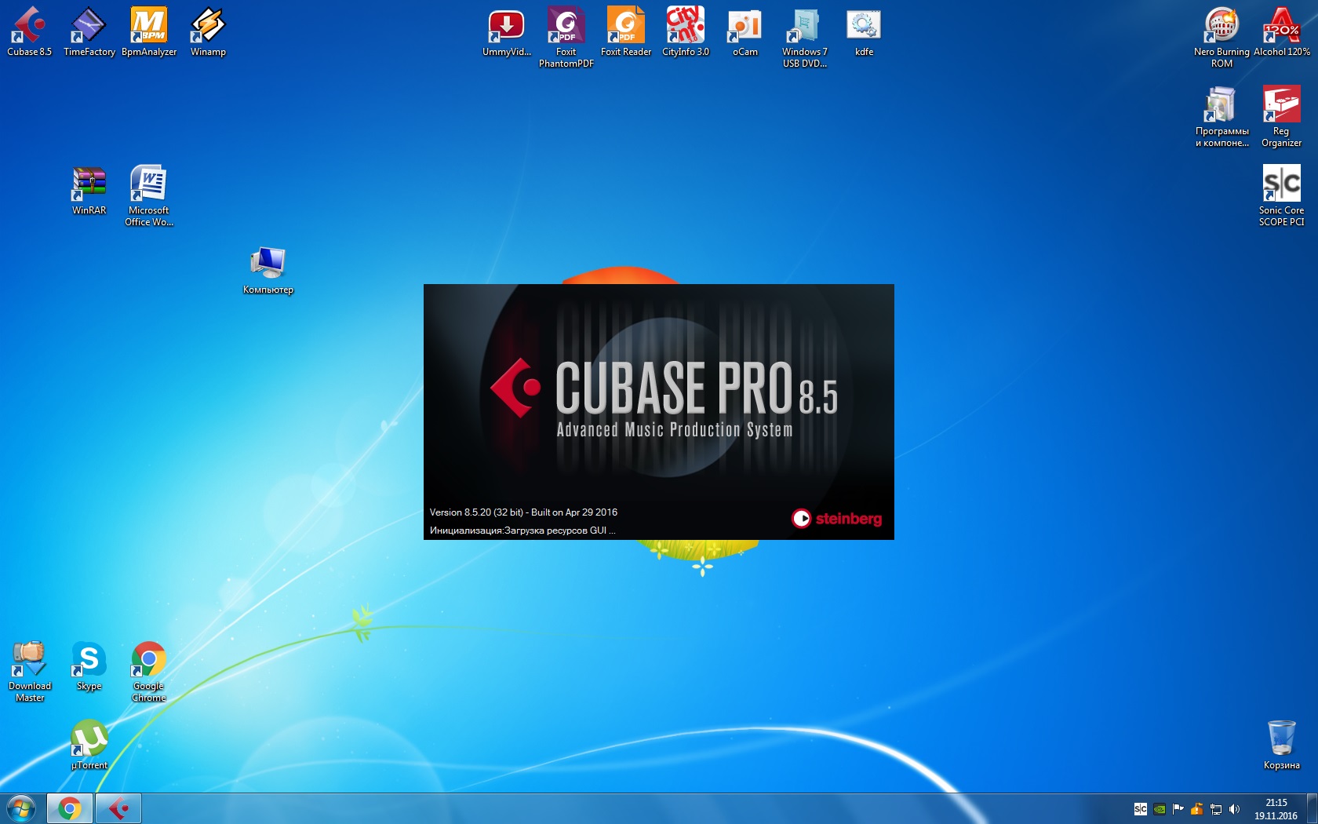Select the µTorrent desktop icon

89,745
